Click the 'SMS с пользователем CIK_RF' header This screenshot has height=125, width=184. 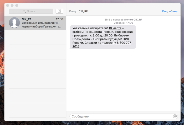123,20
